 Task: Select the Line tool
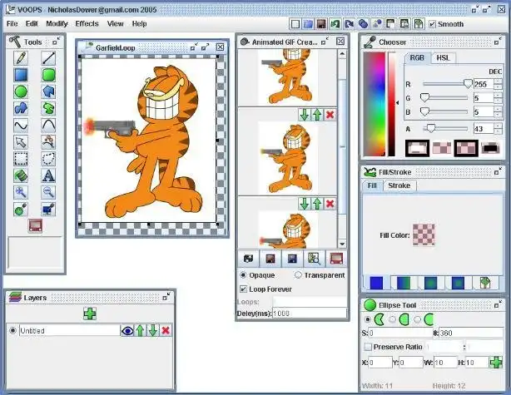[x=48, y=58]
